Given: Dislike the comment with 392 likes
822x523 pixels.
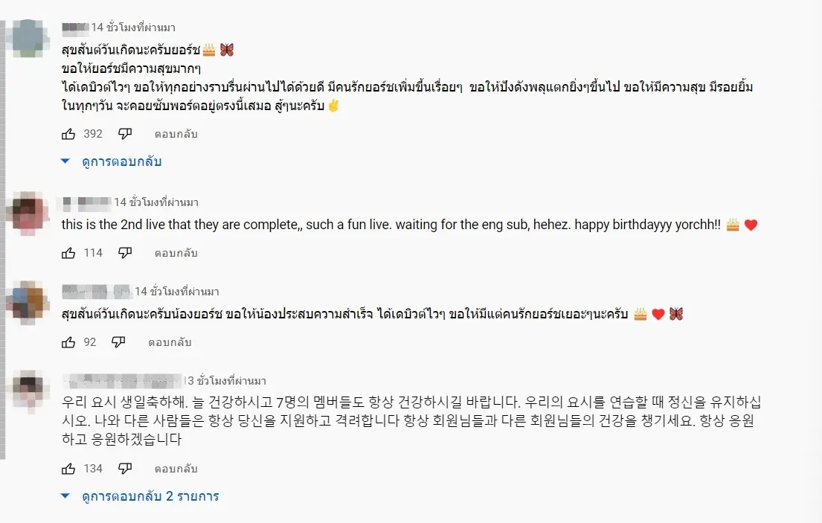Looking at the screenshot, I should tap(125, 134).
